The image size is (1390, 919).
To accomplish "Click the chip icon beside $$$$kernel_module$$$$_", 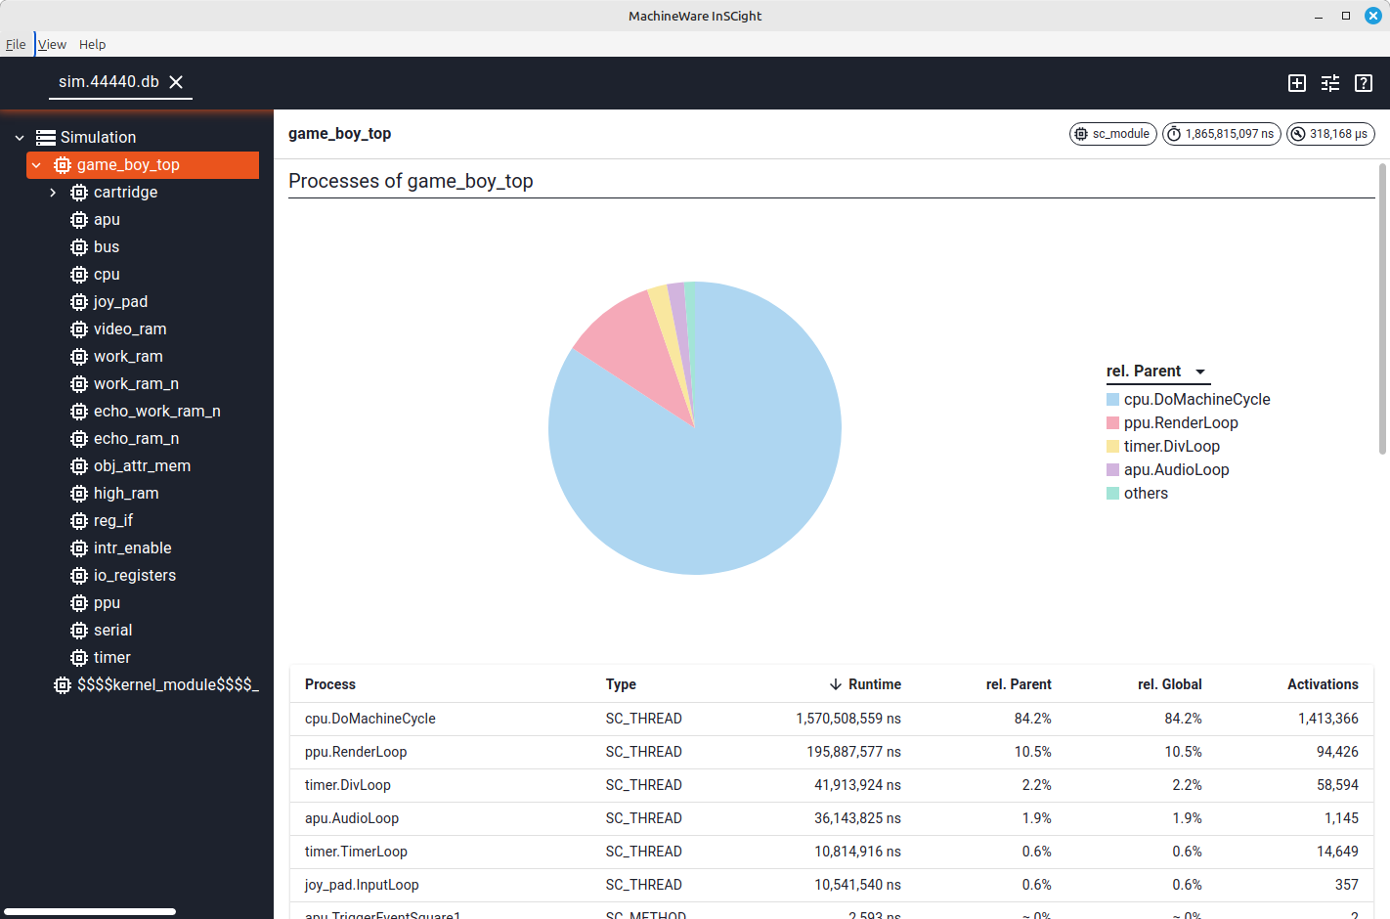I will pyautogui.click(x=63, y=685).
